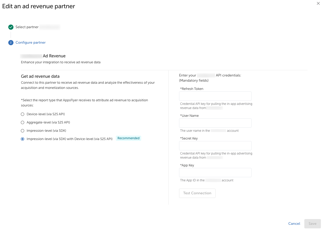This screenshot has height=232, width=324.
Task: Click the green checkmark step icon
Action: pos(11,27)
